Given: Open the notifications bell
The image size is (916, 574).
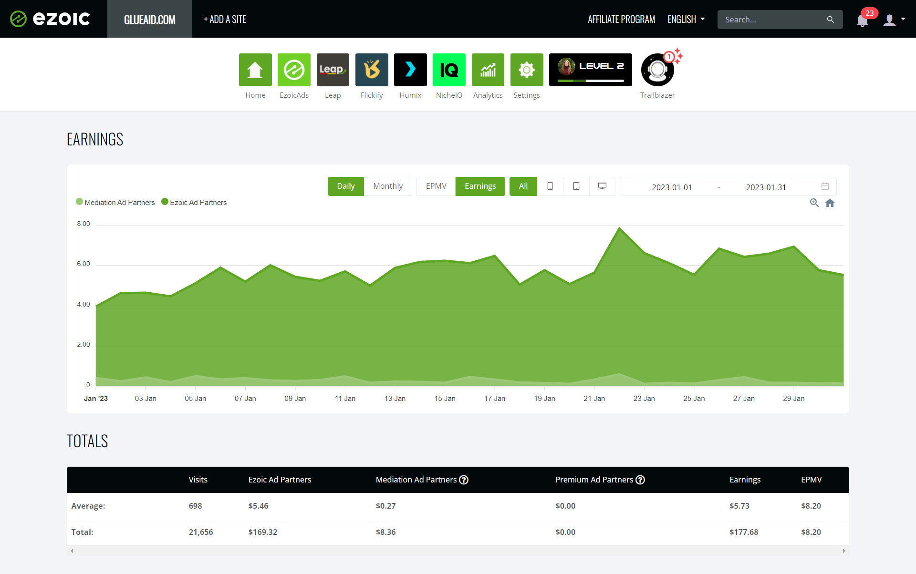Looking at the screenshot, I should (862, 20).
